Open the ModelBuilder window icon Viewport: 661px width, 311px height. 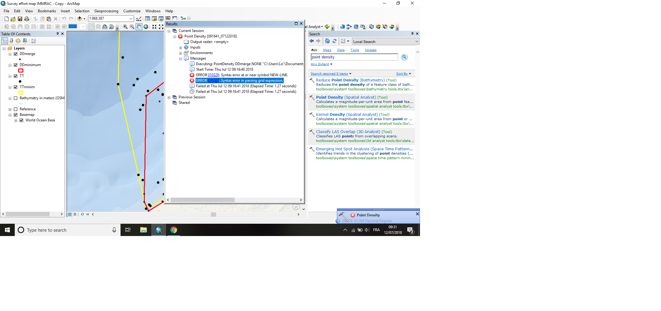coord(183,19)
